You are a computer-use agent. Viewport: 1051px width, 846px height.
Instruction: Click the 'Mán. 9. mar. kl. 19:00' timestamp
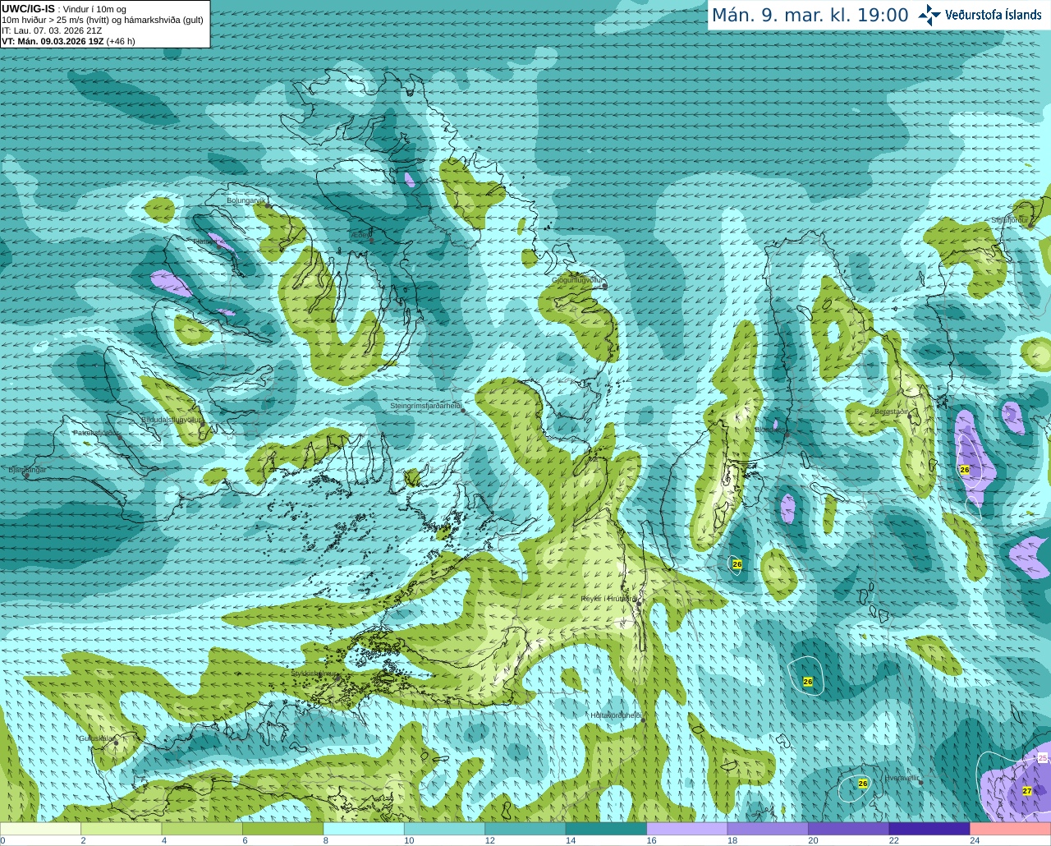pyautogui.click(x=810, y=16)
